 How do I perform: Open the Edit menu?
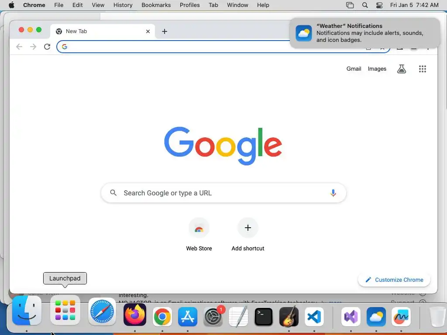click(77, 5)
